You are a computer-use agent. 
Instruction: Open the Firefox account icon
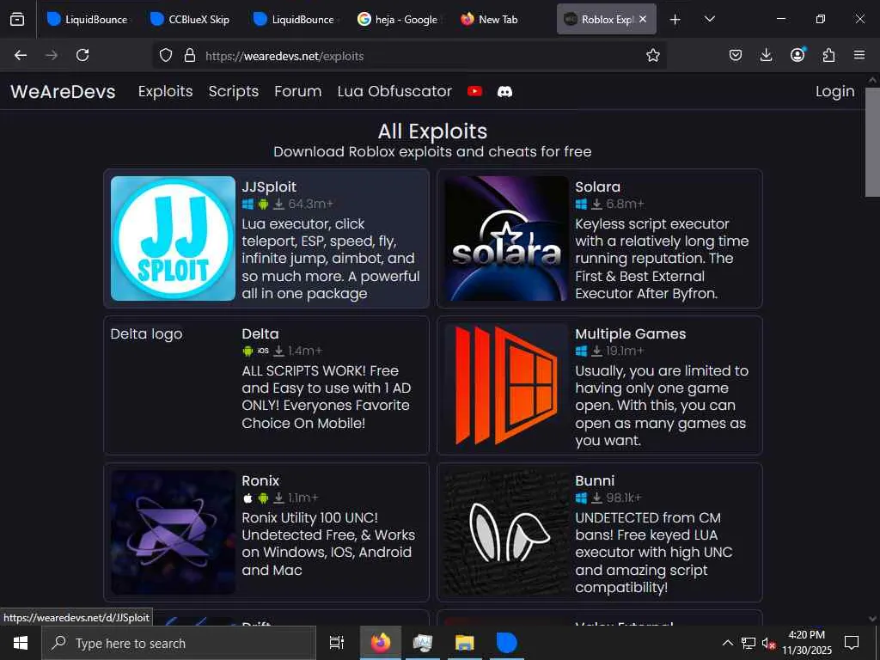[797, 54]
